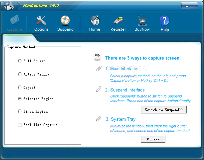The height and width of the screenshot is (160, 204).
Task: Click the paperclip icon next to System Tray
Action: 99,118
